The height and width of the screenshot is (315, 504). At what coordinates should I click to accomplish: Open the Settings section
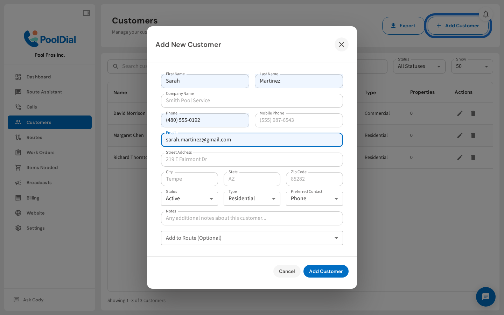pos(35,228)
